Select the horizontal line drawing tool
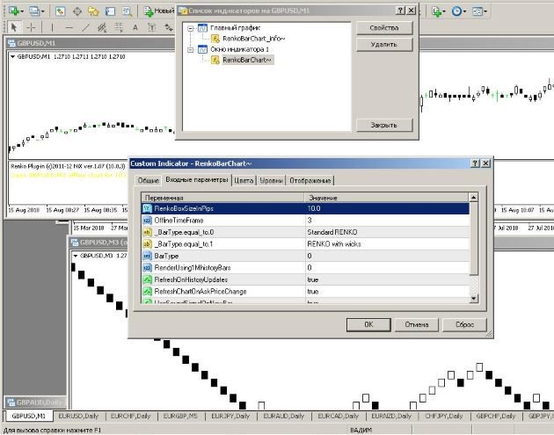The image size is (554, 435). click(67, 27)
